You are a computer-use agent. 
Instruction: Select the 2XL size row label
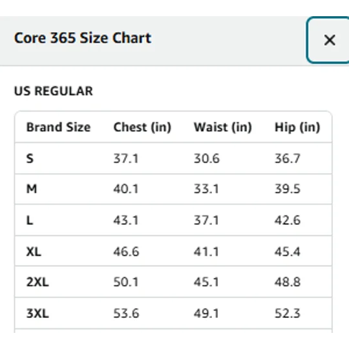37,282
